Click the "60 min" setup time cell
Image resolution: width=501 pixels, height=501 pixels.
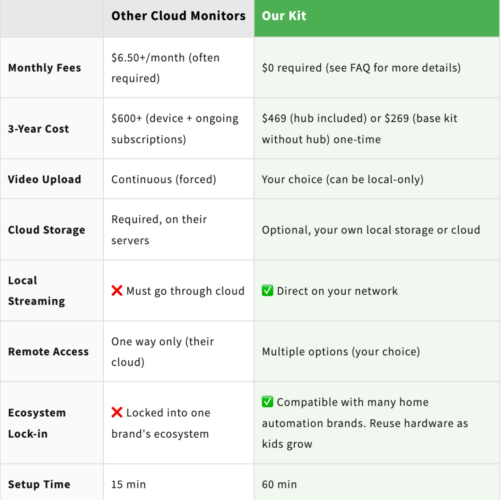pyautogui.click(x=279, y=484)
